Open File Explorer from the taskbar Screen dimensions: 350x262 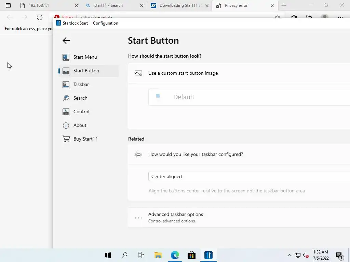click(158, 255)
